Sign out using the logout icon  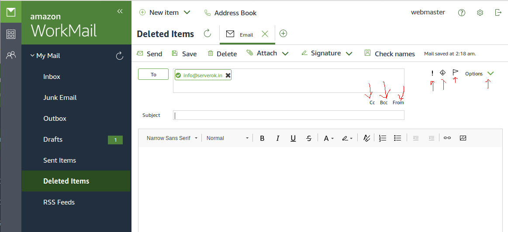pyautogui.click(x=498, y=13)
